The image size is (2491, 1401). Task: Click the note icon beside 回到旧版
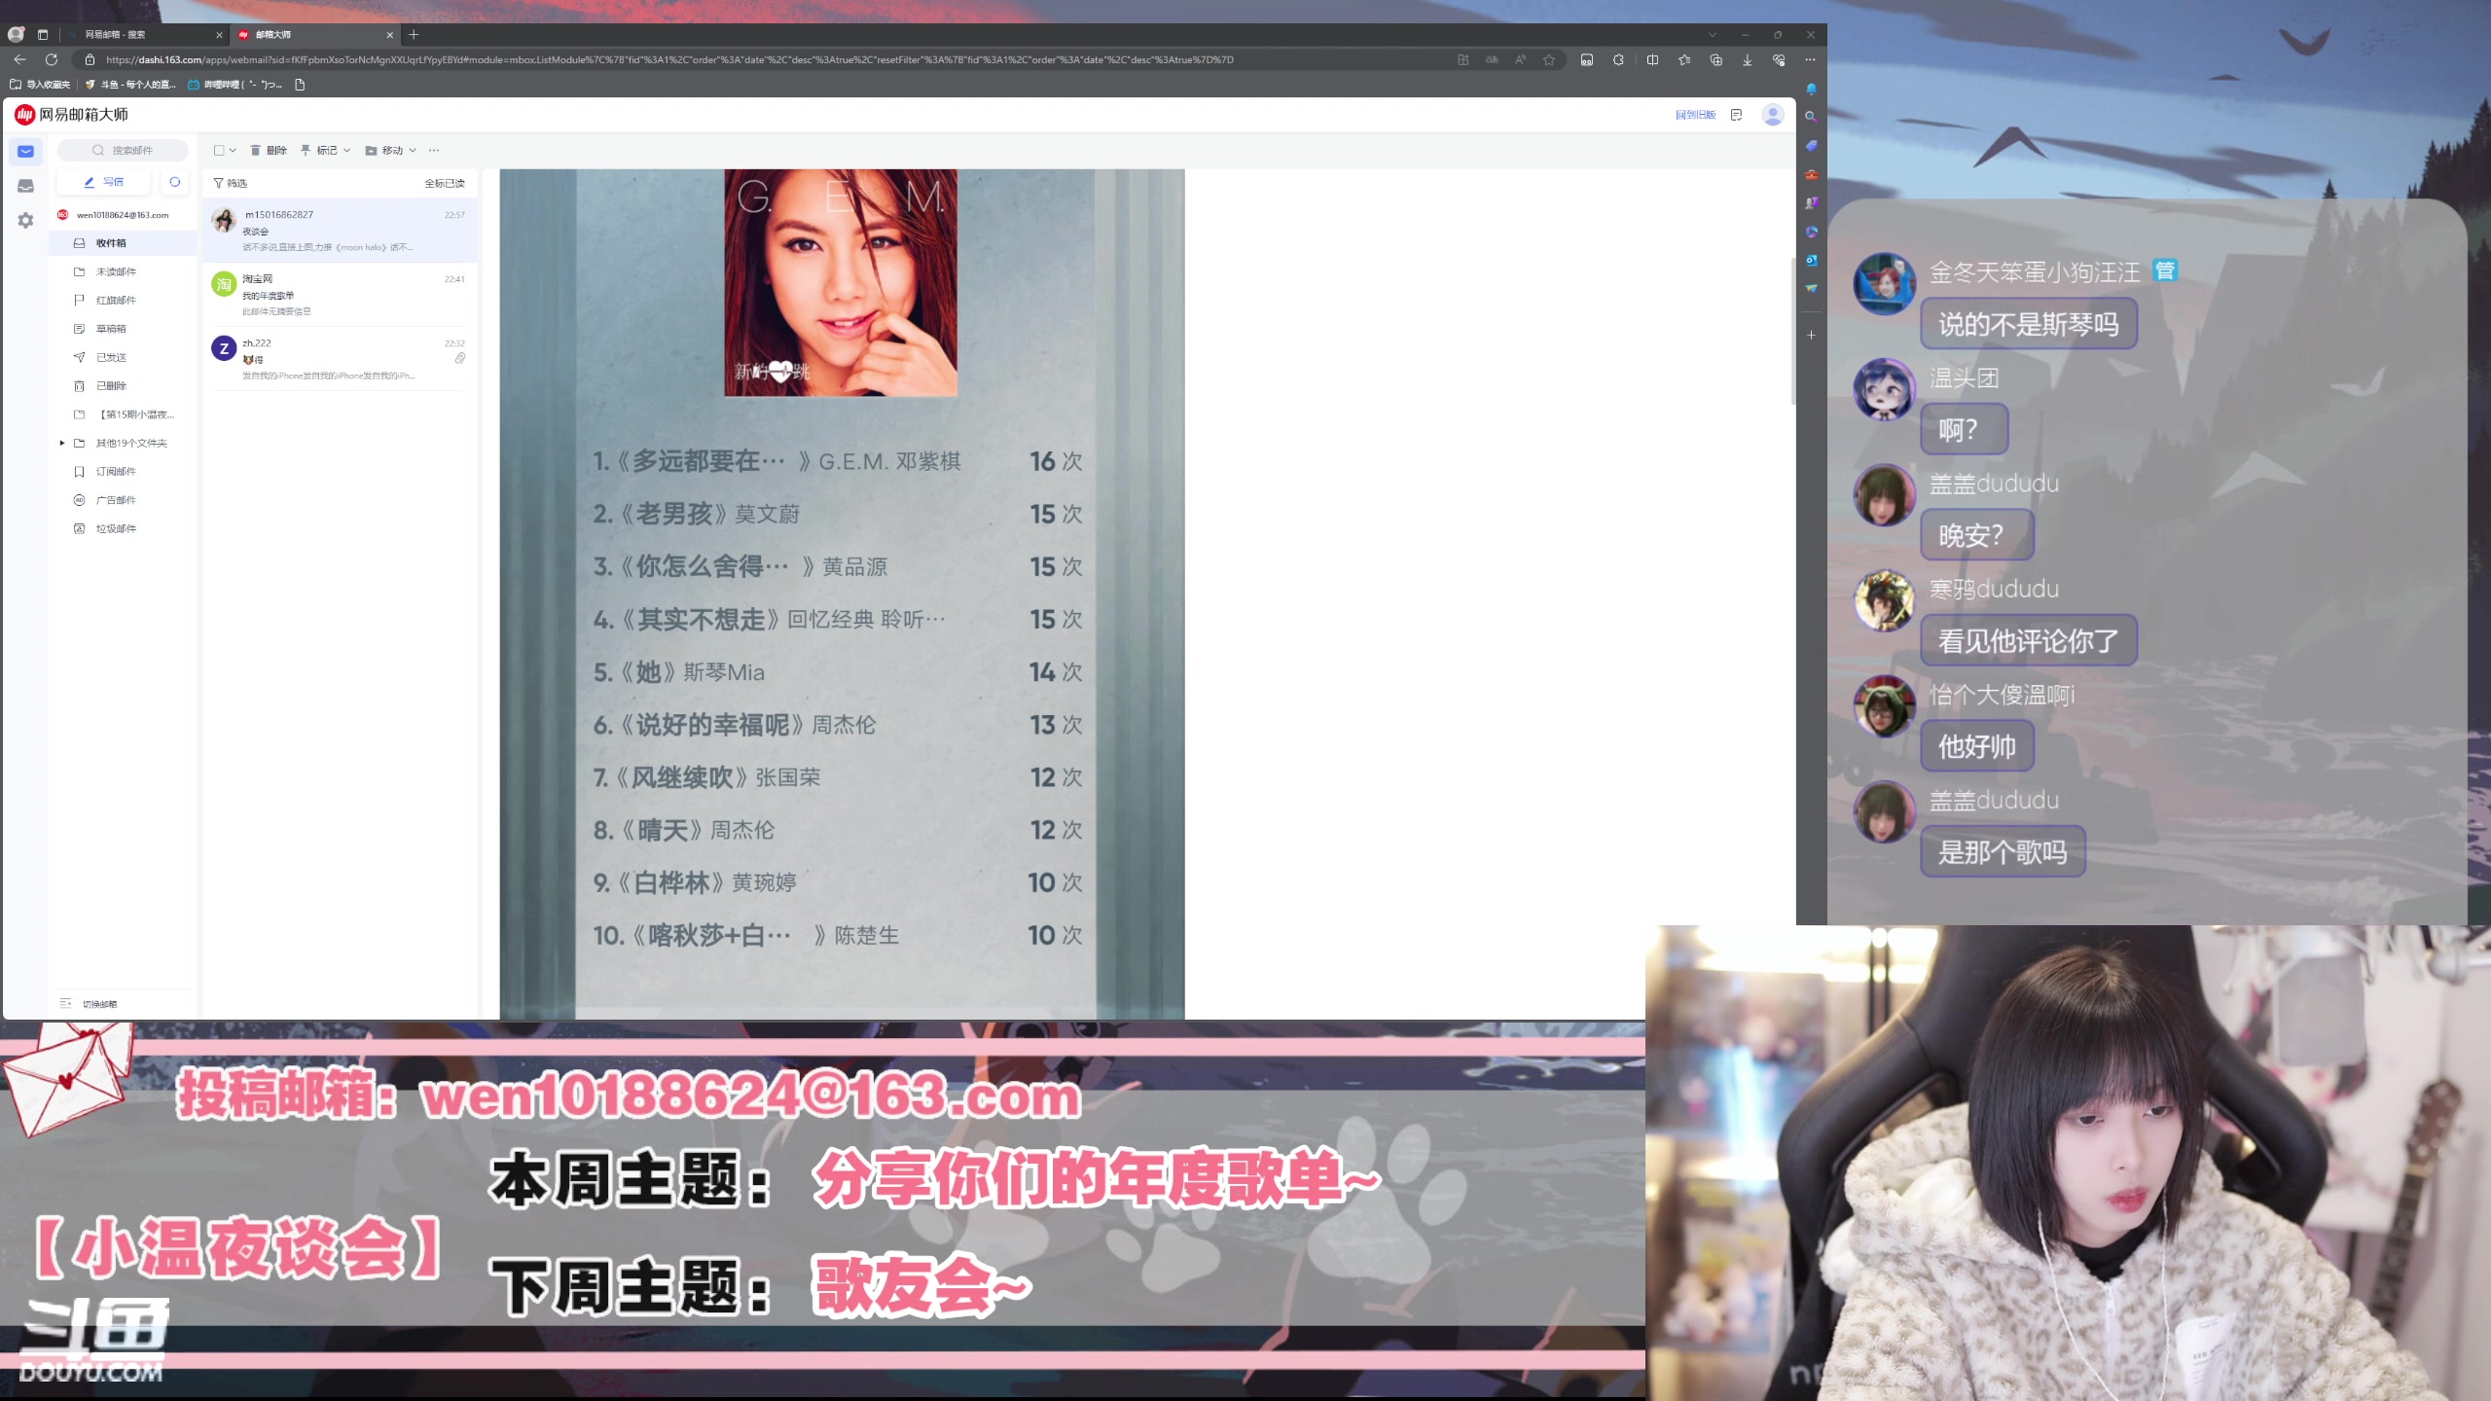(1736, 115)
